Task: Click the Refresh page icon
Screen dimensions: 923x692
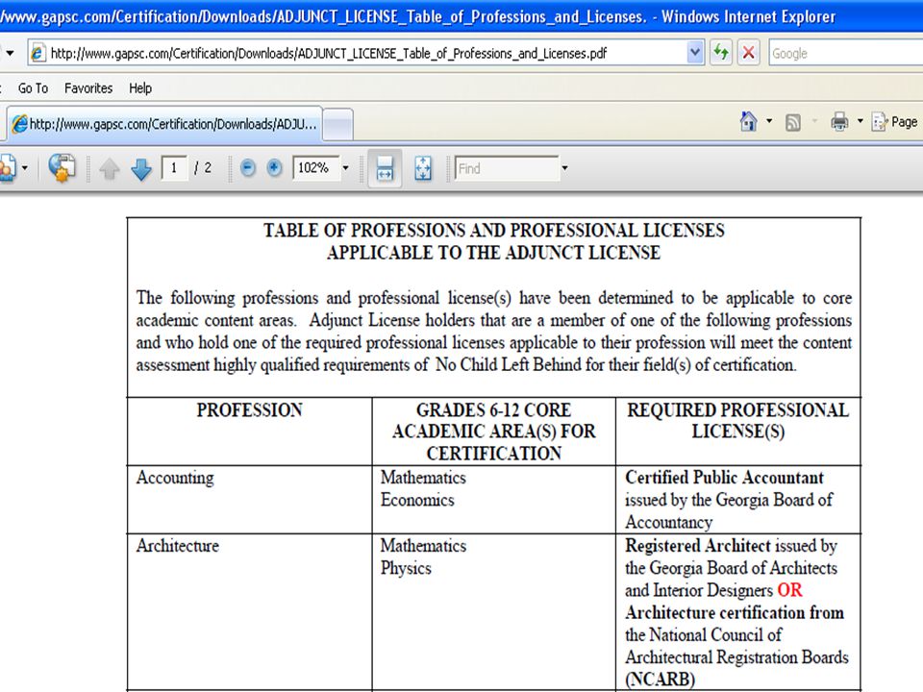Action: [x=720, y=53]
